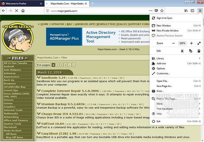Viewport: 204px width, 142px height.
Task: Select Find in This Page...
Action: 176,99
